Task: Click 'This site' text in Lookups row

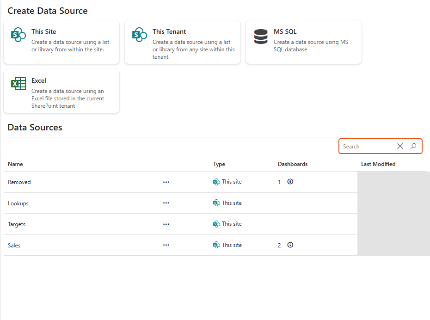Action: [x=232, y=203]
